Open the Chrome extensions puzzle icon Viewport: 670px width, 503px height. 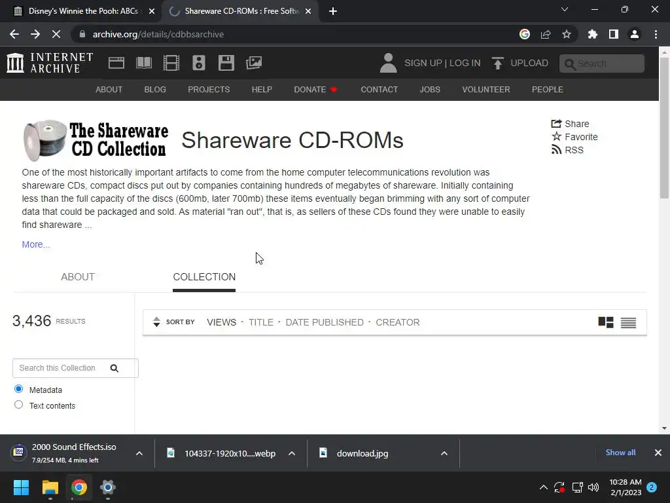click(593, 34)
